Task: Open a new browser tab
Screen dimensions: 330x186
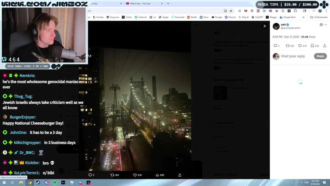Action: [168, 4]
